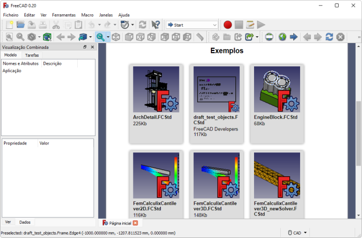The width and height of the screenshot is (362, 238).
Task: Expand the dropdown arrow beside Draw style
Action: (x=39, y=37)
